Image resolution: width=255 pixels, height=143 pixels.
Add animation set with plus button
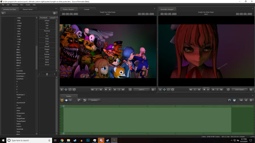(3, 13)
